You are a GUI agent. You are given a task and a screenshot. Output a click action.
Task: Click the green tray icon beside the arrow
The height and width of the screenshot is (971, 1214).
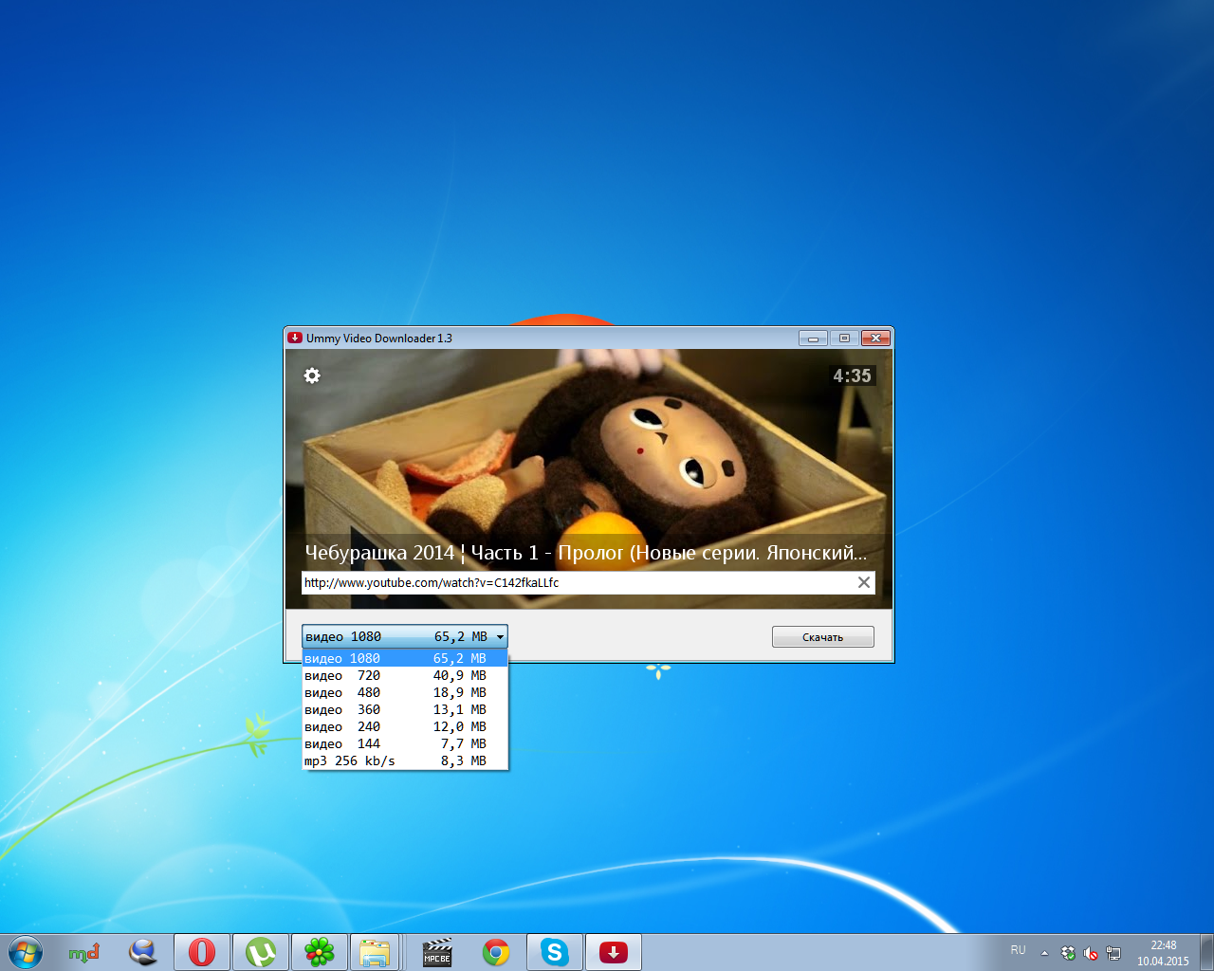[x=1069, y=953]
